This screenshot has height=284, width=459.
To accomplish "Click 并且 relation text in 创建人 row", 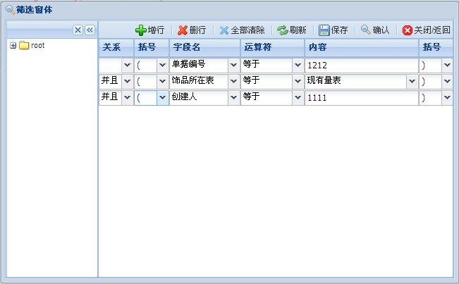I will 109,97.
